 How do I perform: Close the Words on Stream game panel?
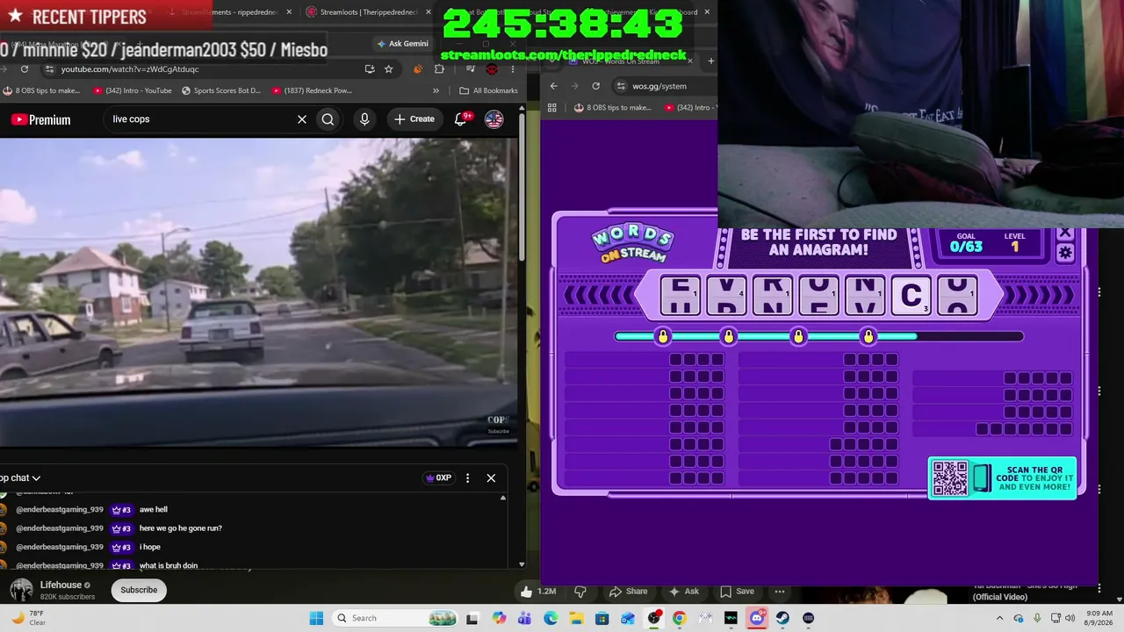point(1065,233)
